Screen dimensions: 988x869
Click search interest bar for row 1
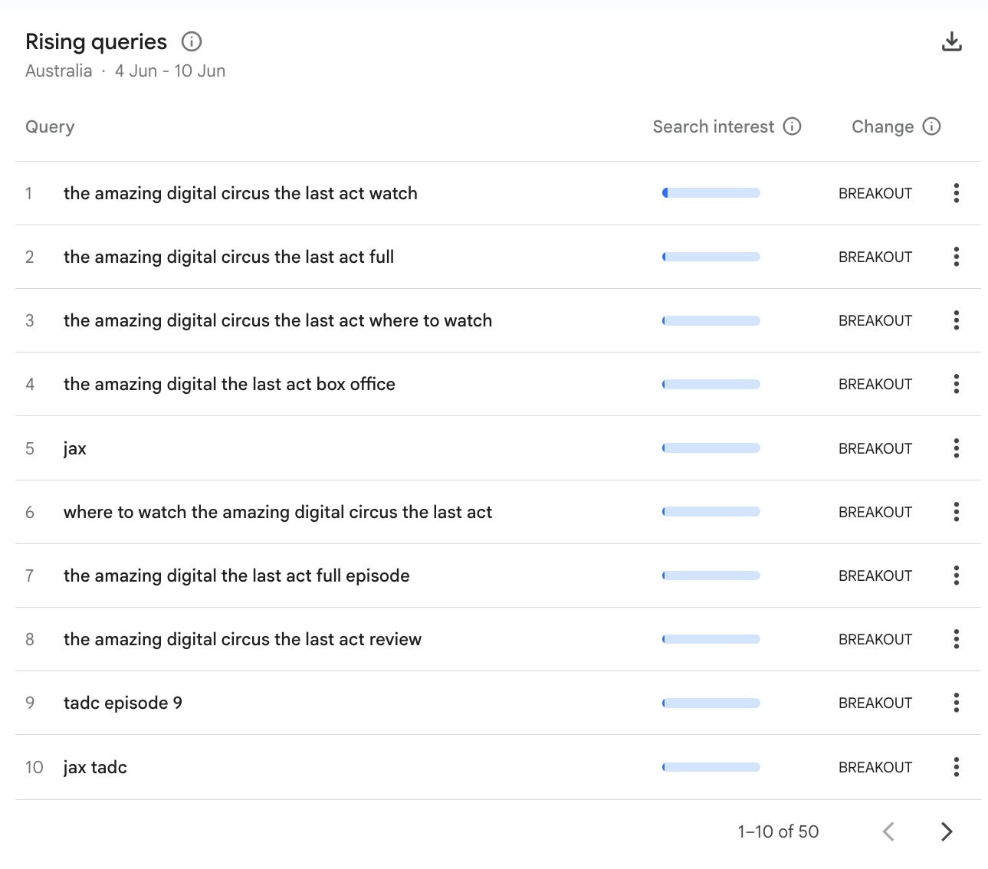[711, 193]
